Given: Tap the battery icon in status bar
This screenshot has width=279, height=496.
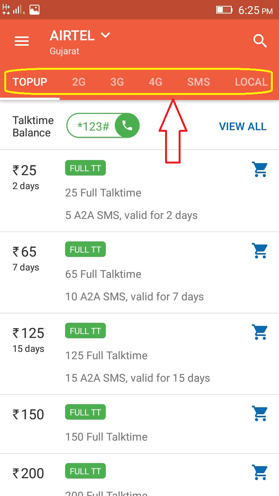Looking at the screenshot, I should [225, 10].
